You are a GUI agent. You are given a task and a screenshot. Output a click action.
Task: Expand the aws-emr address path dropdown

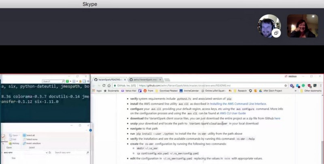pos(46,153)
